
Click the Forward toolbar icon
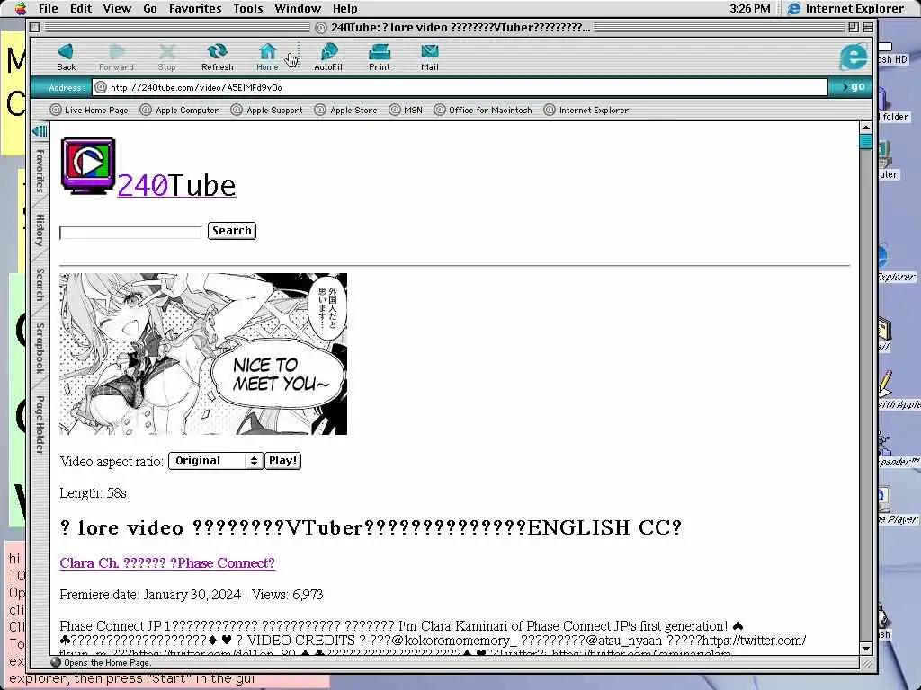pos(116,57)
